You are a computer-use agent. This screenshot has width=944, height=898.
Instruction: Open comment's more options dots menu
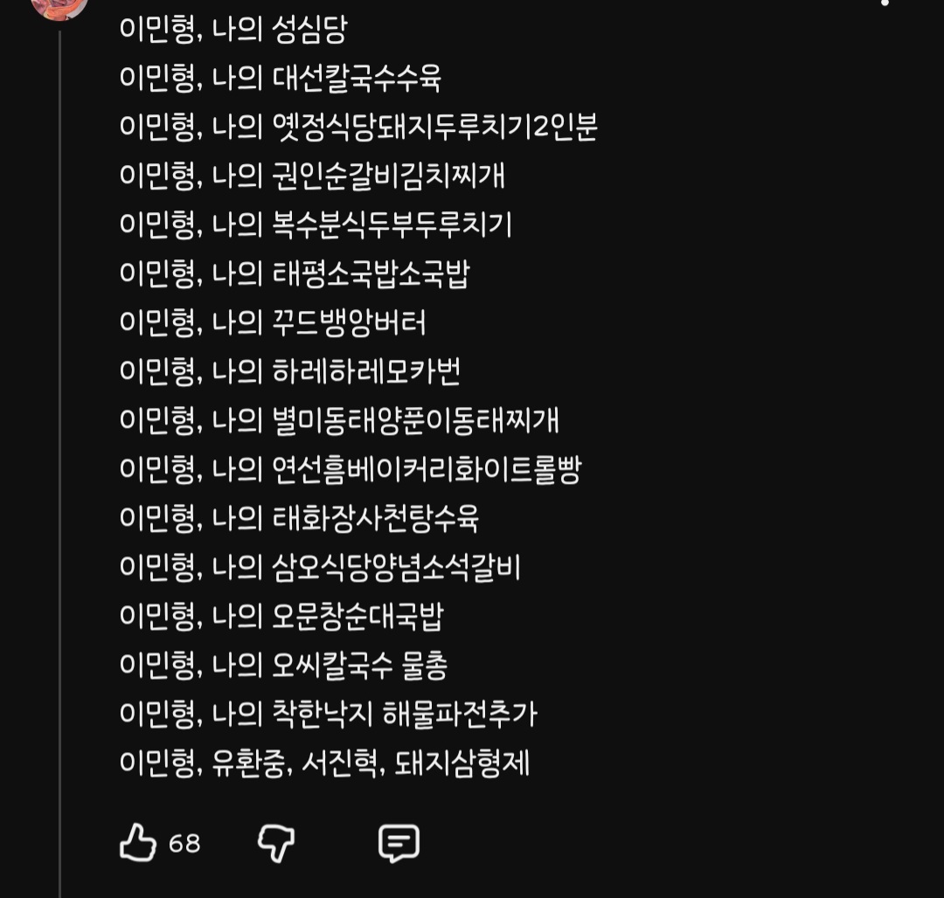click(885, 3)
